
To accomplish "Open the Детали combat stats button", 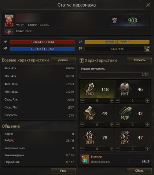I will (63, 61).
